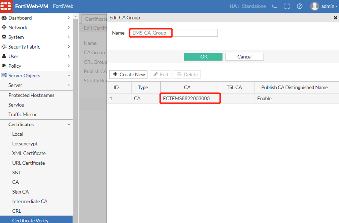339x223 pixels.
Task: Open the admin account dropdown
Action: pos(329,6)
